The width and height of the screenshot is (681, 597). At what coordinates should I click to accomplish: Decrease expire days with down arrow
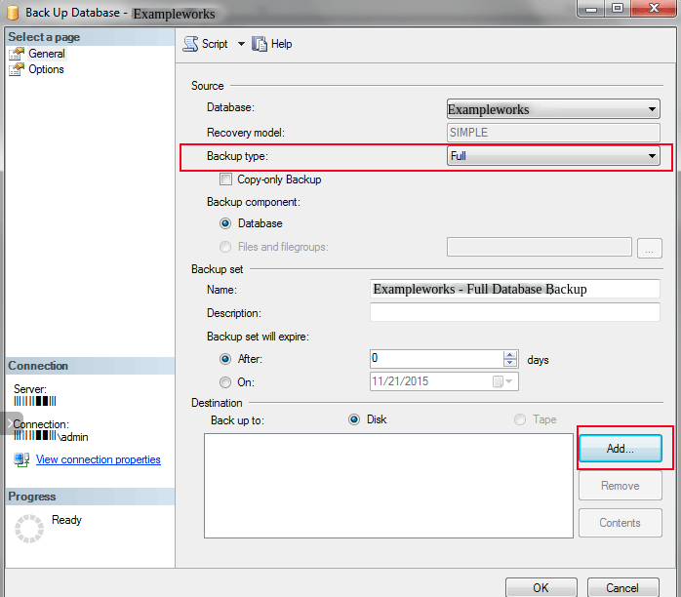pyautogui.click(x=510, y=363)
